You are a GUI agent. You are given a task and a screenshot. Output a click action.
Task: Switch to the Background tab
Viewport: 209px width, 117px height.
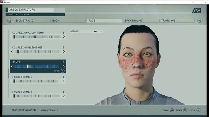point(140,20)
